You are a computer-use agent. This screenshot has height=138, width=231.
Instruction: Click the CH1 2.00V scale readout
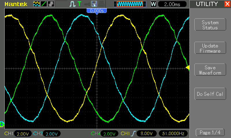(23, 134)
